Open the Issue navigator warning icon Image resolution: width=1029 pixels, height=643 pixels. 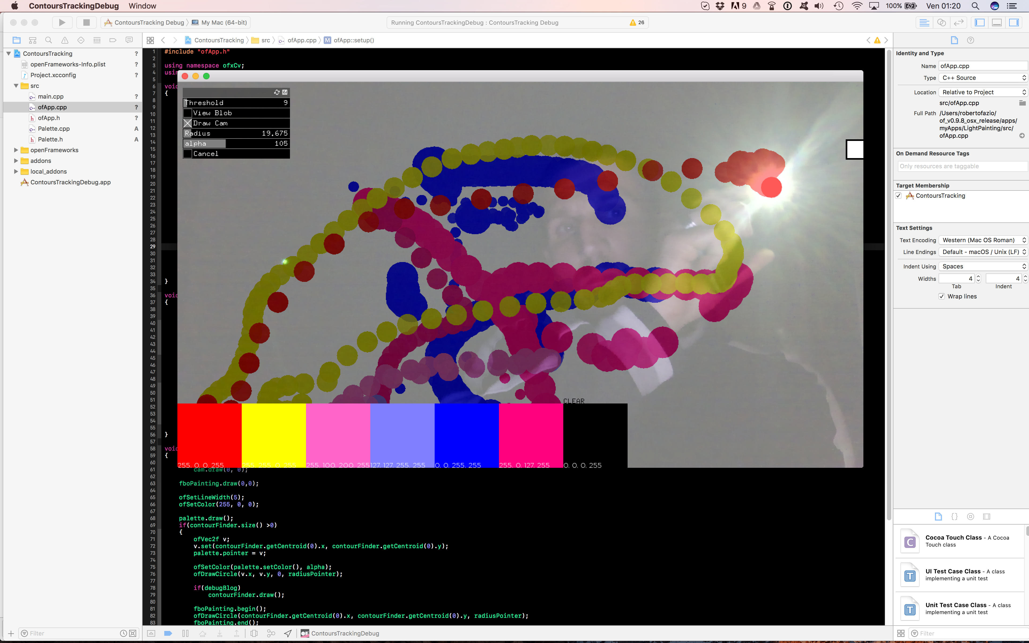(65, 40)
